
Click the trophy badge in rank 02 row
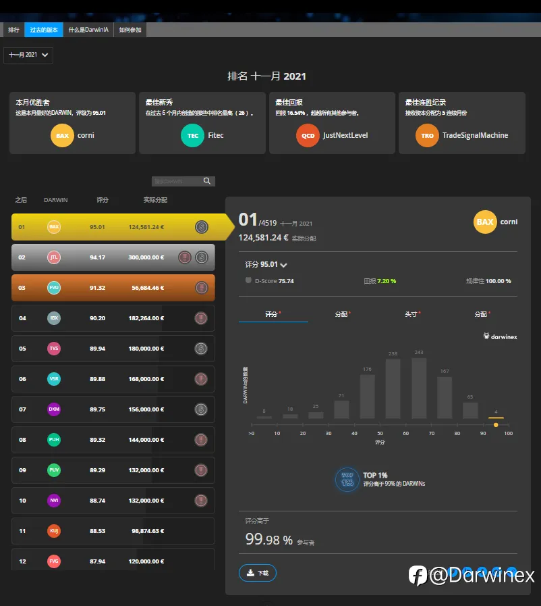(185, 257)
